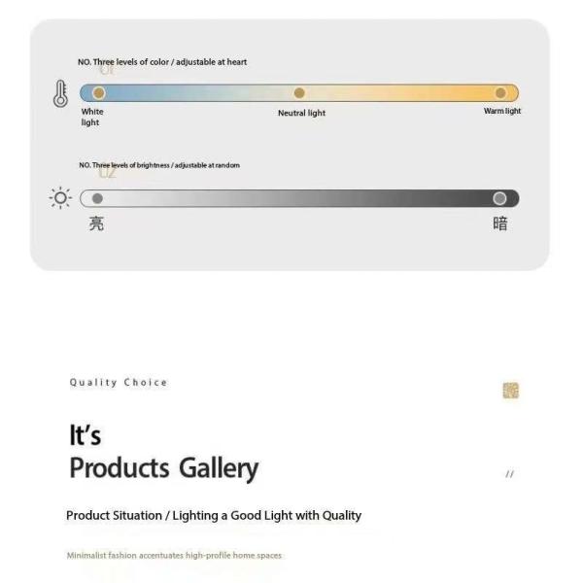Click 'Three levels of color' heading
The height and width of the screenshot is (583, 583).
(x=162, y=62)
